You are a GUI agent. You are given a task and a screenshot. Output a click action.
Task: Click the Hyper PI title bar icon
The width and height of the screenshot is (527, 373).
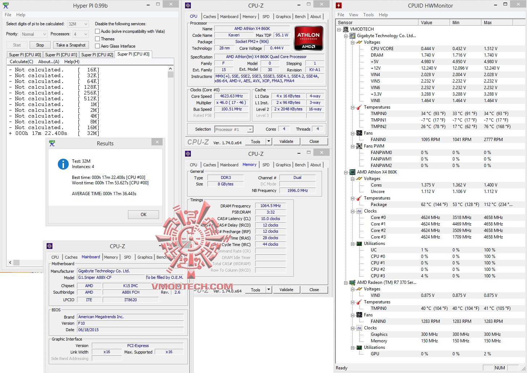[x=6, y=5]
